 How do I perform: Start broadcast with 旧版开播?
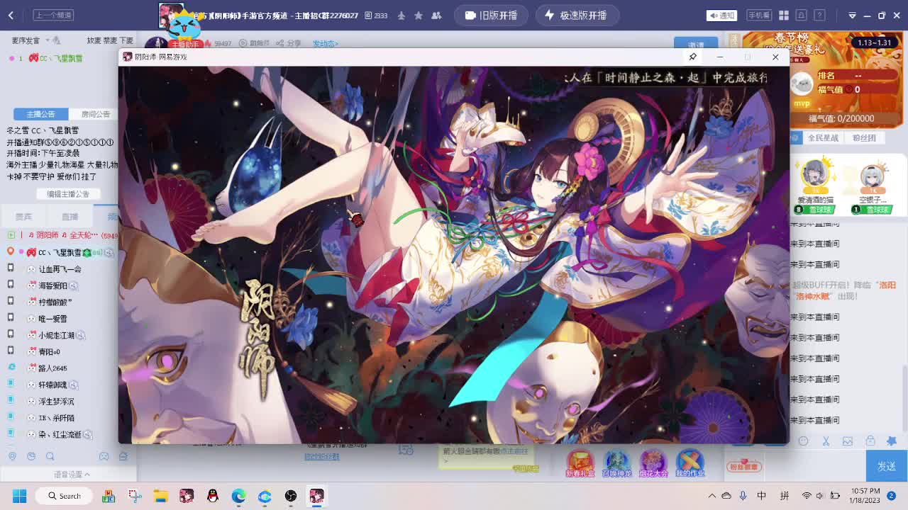[491, 15]
